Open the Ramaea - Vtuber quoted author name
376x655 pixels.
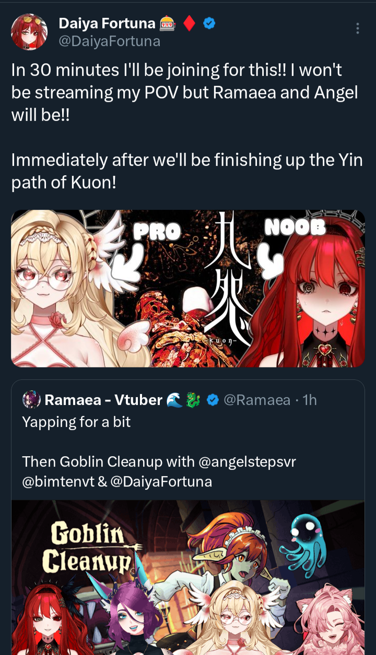(x=103, y=400)
